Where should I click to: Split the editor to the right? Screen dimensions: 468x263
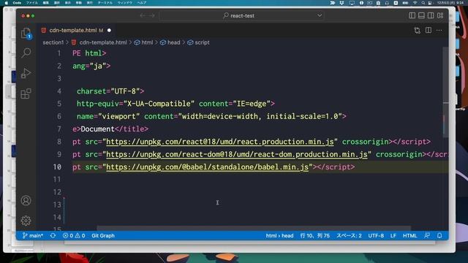(429, 30)
